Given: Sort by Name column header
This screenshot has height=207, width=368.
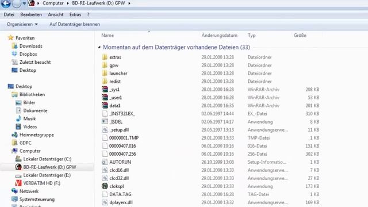Looking at the screenshot, I should point(108,36).
